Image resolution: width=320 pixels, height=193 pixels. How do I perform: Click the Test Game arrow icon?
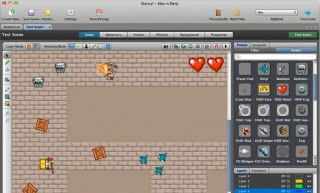(307, 13)
